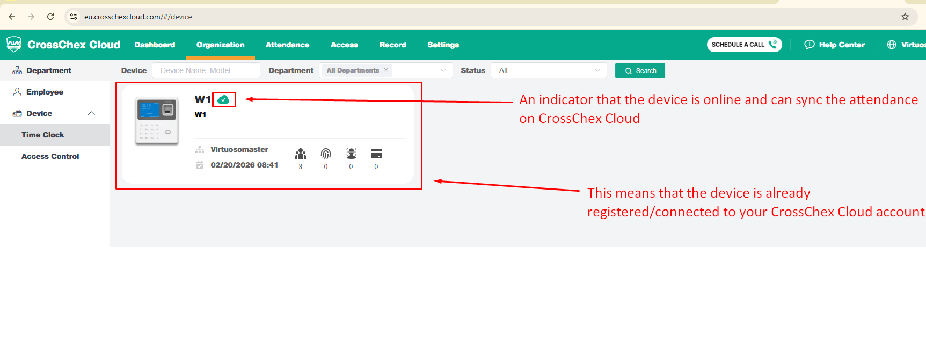Viewport: 926px width, 348px height.
Task: Collapse the Device sidebar section
Action: click(x=91, y=113)
